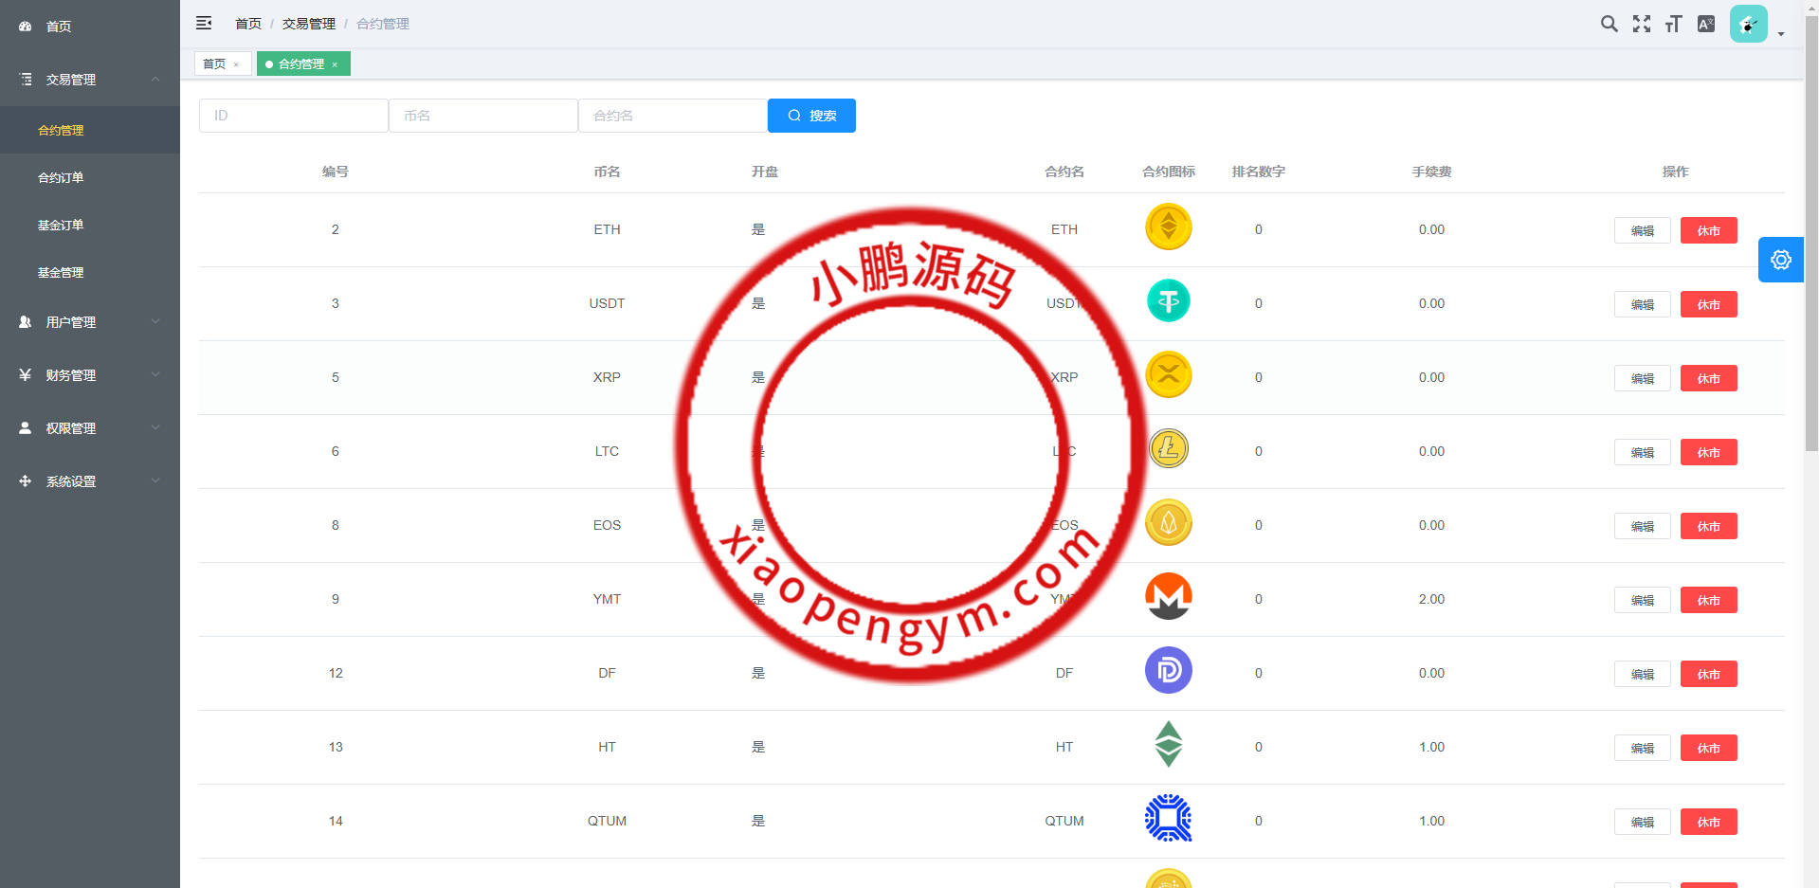This screenshot has height=888, width=1819.
Task: Click the font size adjustment icon
Action: 1673,24
